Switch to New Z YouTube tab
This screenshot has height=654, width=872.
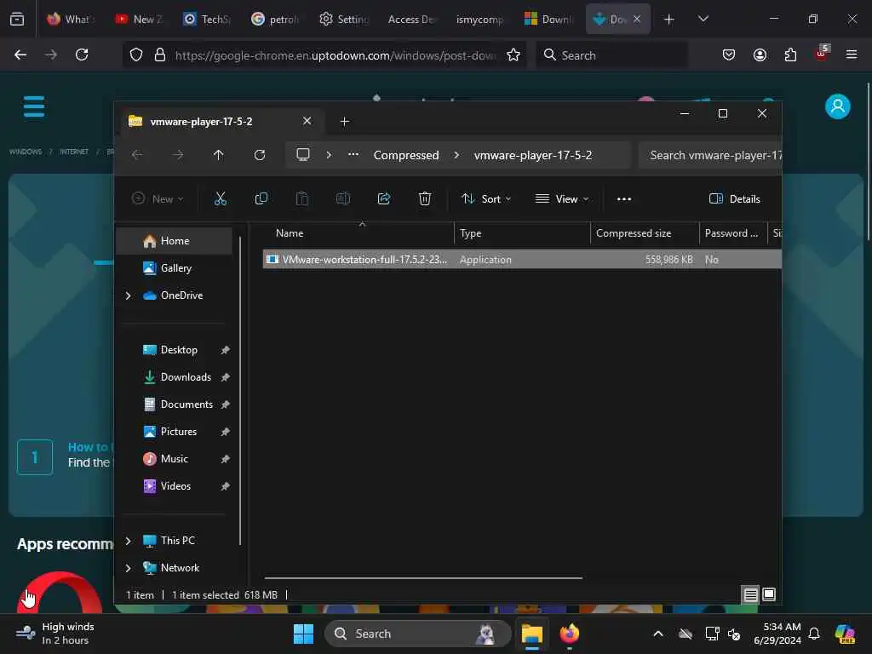point(139,19)
